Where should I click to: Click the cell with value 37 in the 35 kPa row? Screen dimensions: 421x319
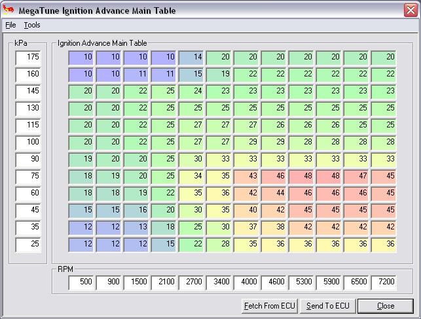tap(246, 227)
